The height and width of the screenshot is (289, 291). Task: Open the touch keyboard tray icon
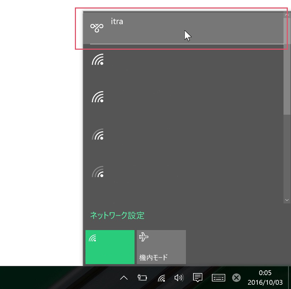pos(219,278)
